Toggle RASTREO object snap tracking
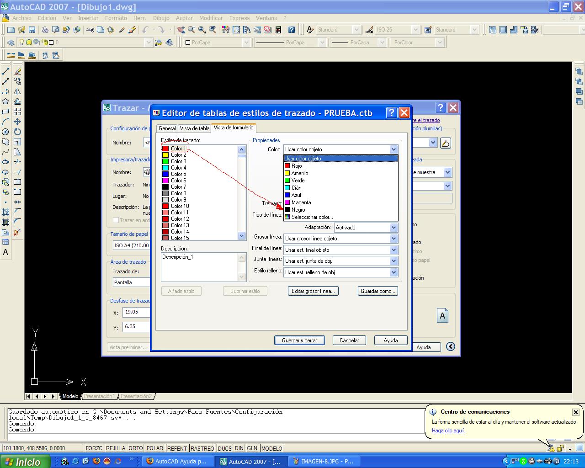 click(x=202, y=448)
